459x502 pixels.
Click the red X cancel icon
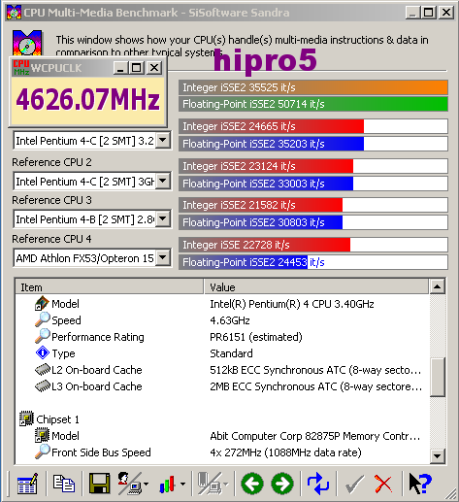tap(383, 484)
